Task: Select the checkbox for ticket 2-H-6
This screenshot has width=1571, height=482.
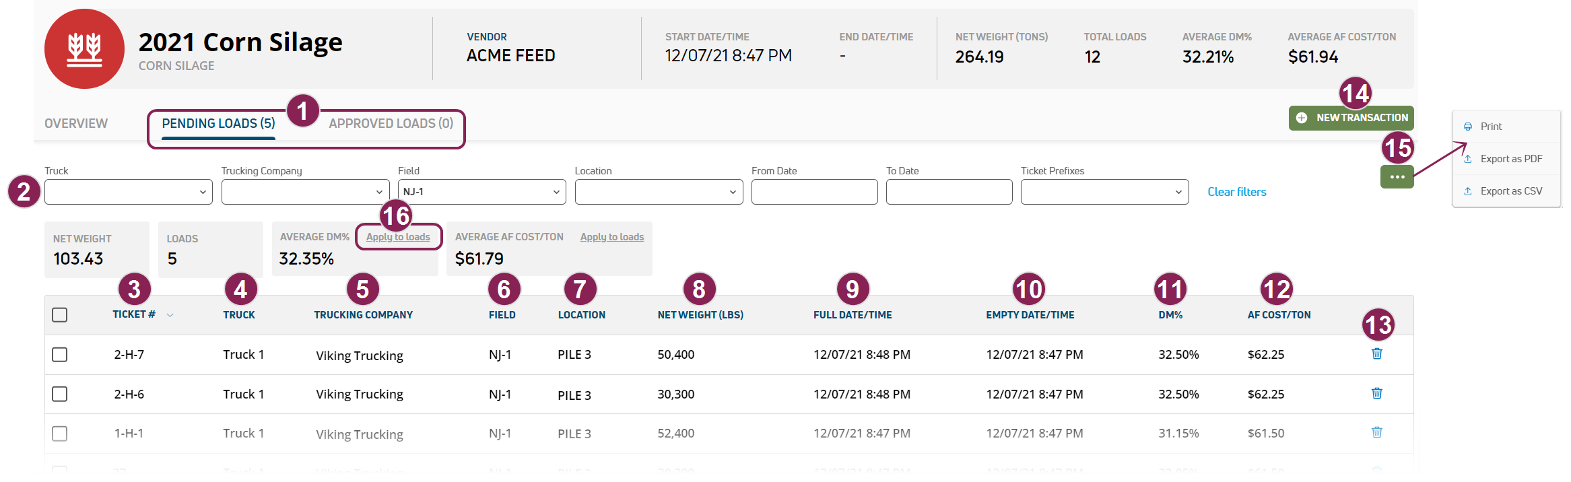Action: [60, 394]
